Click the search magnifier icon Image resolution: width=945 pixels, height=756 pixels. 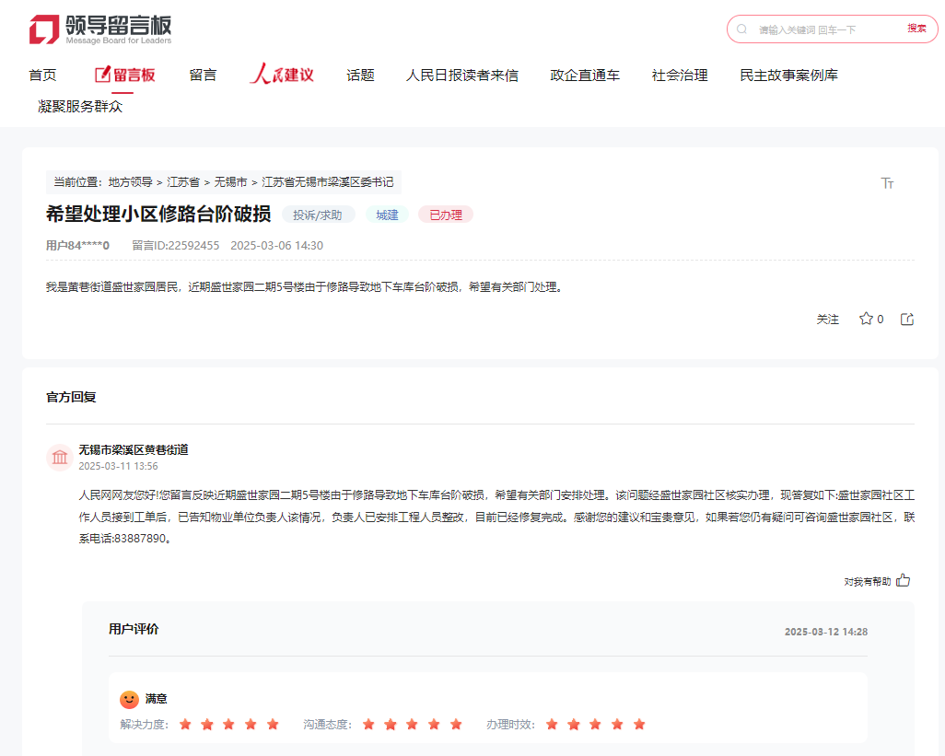[741, 29]
